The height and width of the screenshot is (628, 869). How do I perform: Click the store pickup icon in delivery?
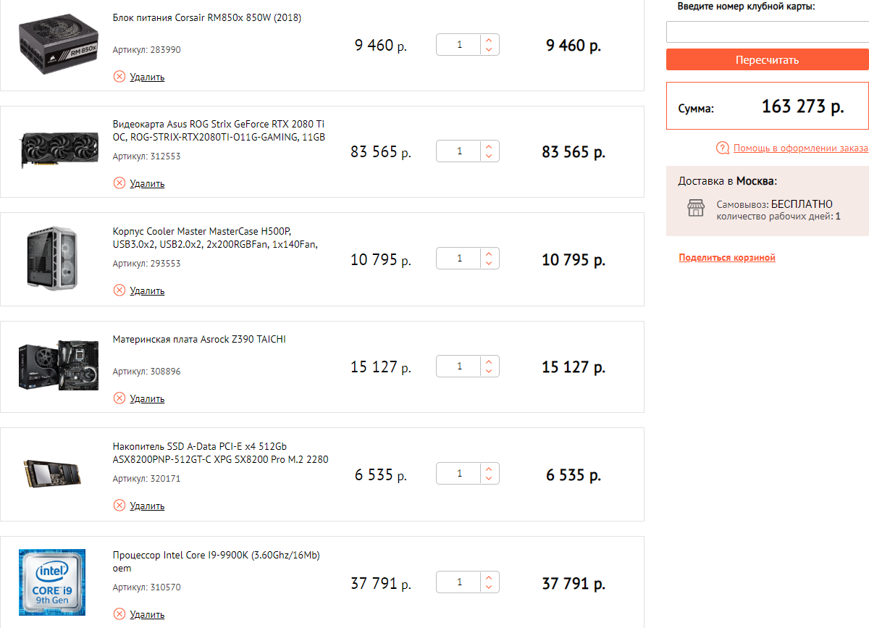[695, 209]
